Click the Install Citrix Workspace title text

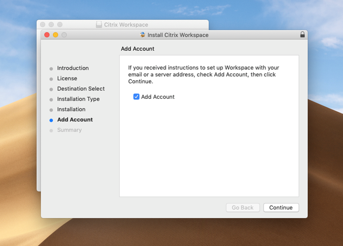click(178, 35)
